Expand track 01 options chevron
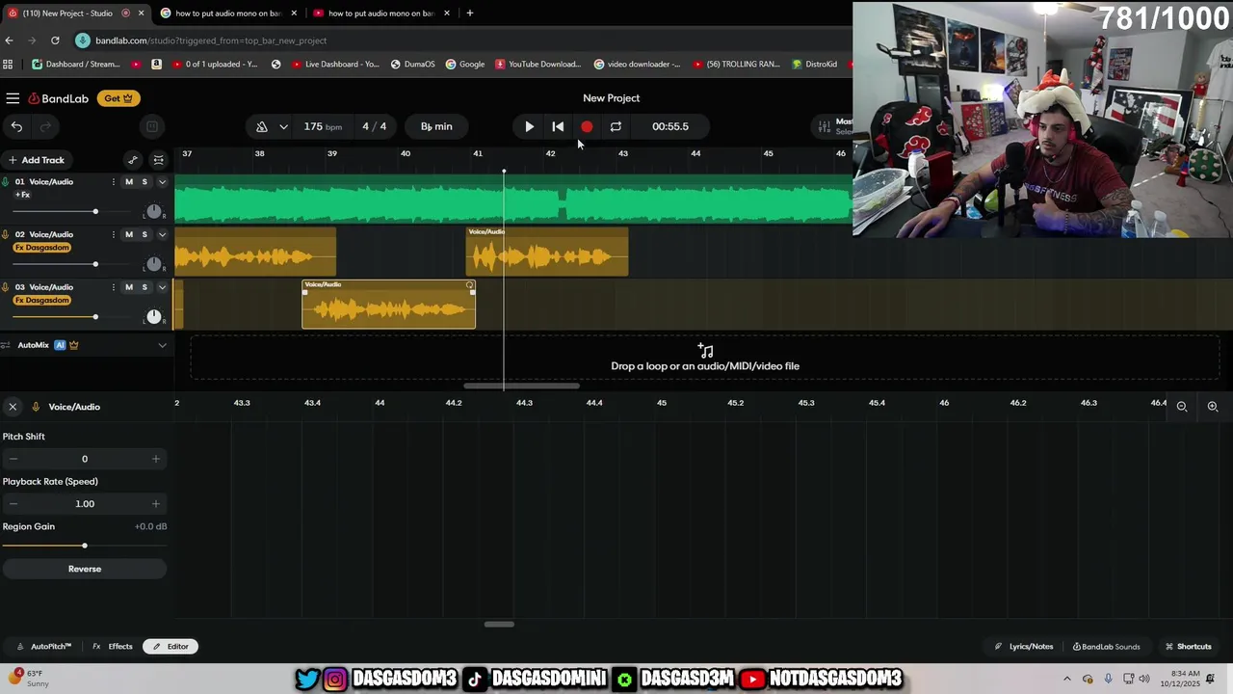The image size is (1233, 694). tap(162, 182)
